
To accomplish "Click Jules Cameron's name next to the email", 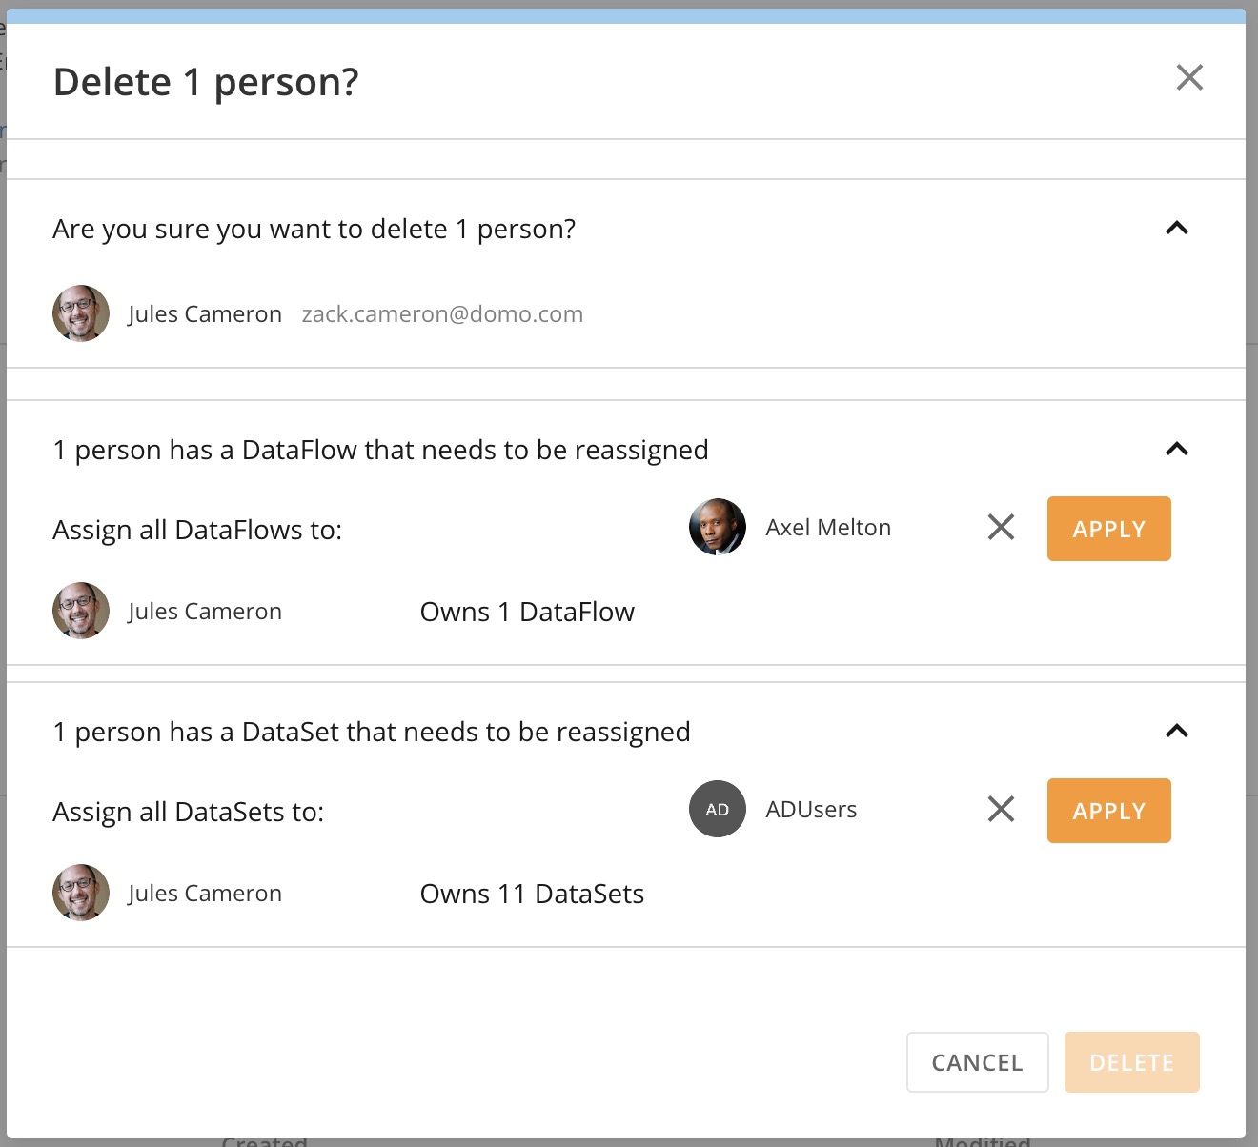I will pos(205,314).
